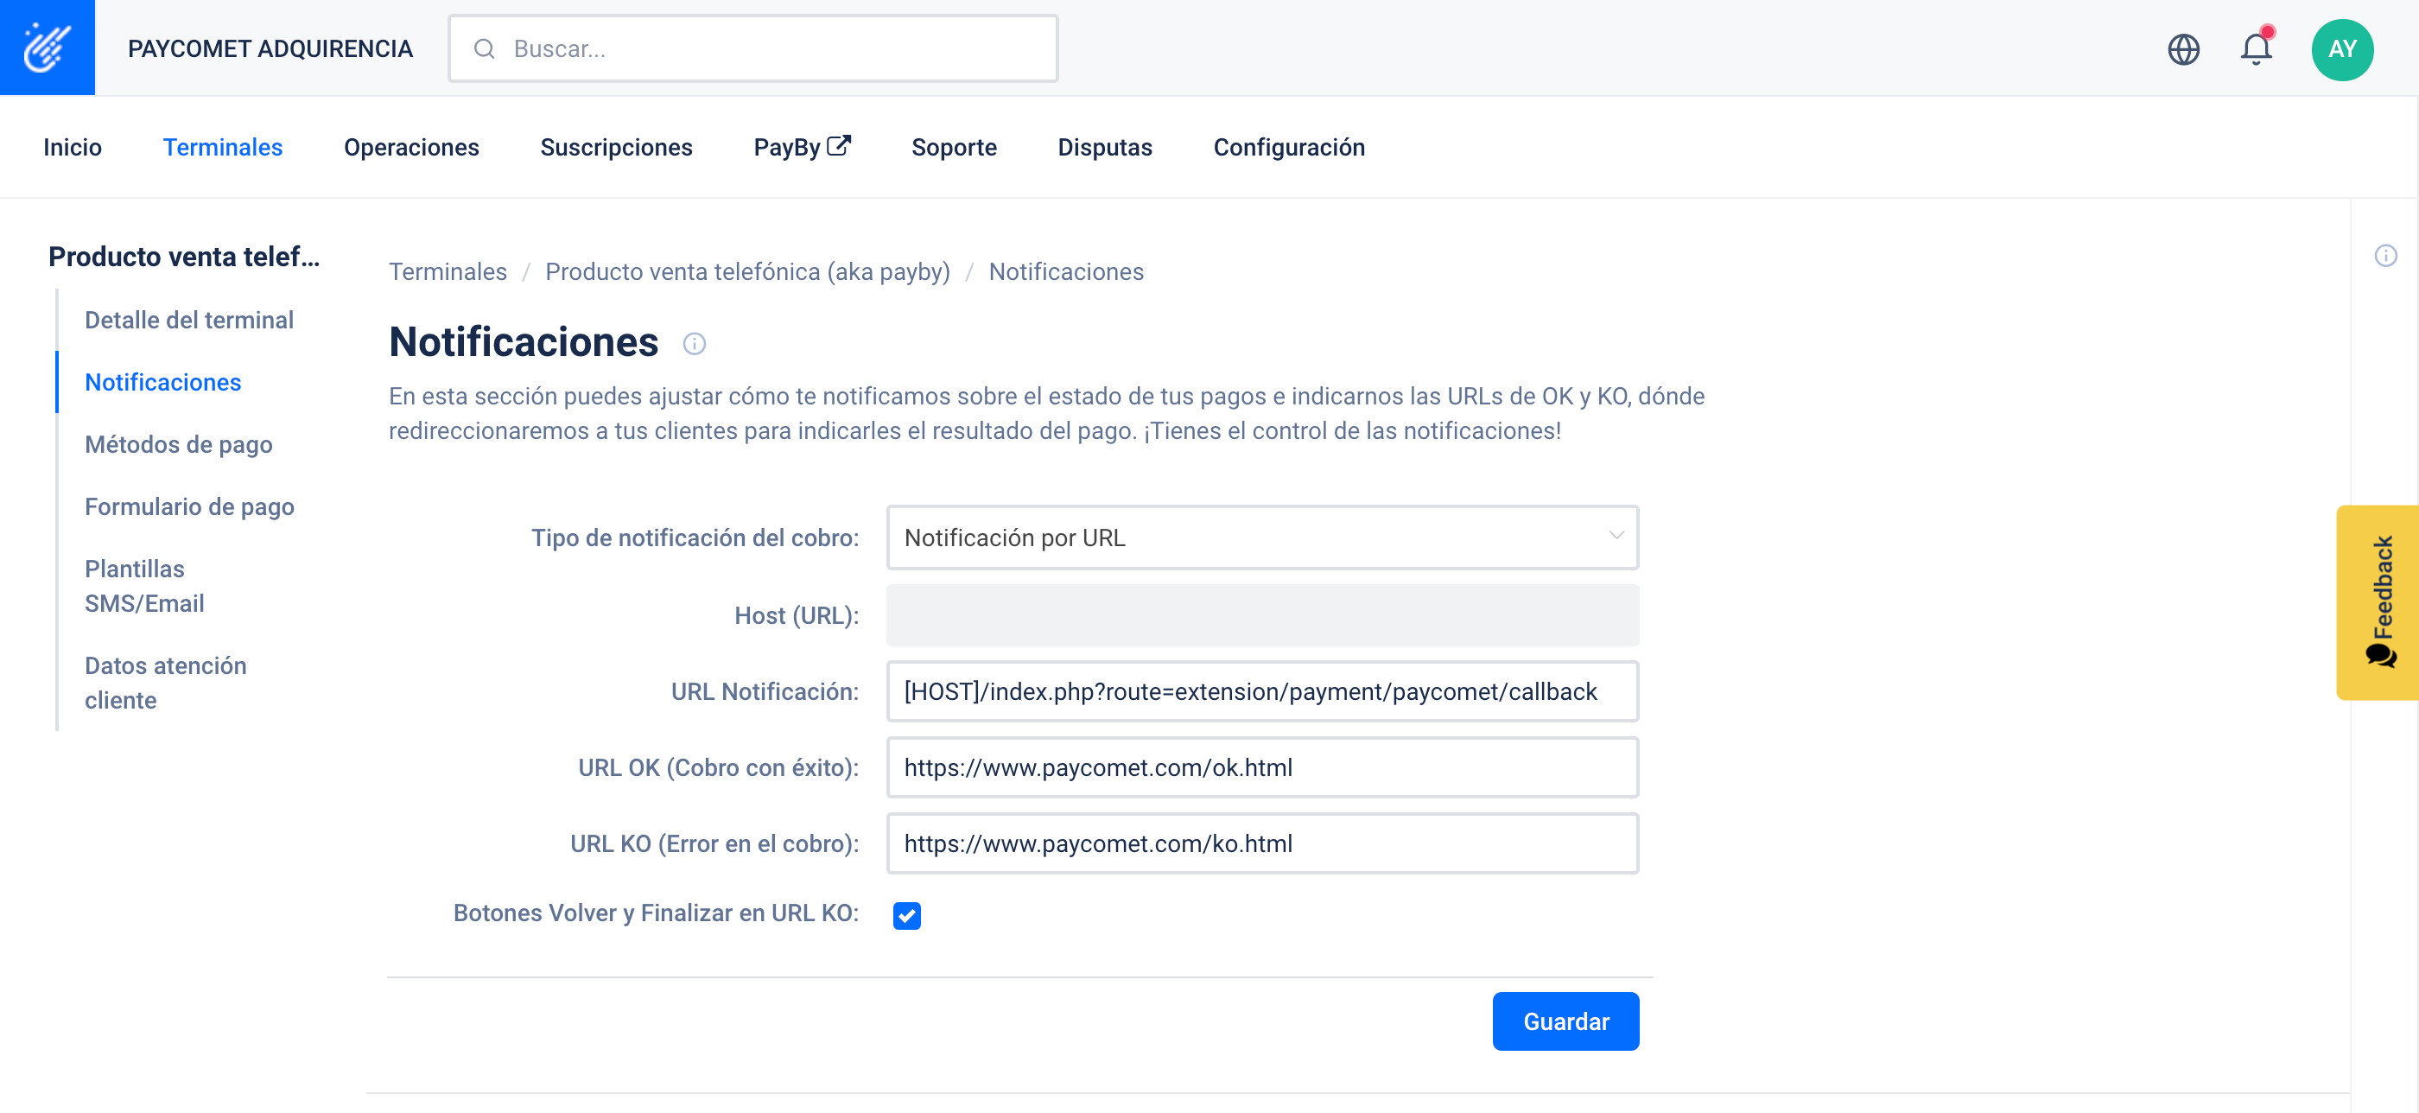Select Métodos de pago in sidebar
The height and width of the screenshot is (1113, 2419).
click(x=179, y=444)
